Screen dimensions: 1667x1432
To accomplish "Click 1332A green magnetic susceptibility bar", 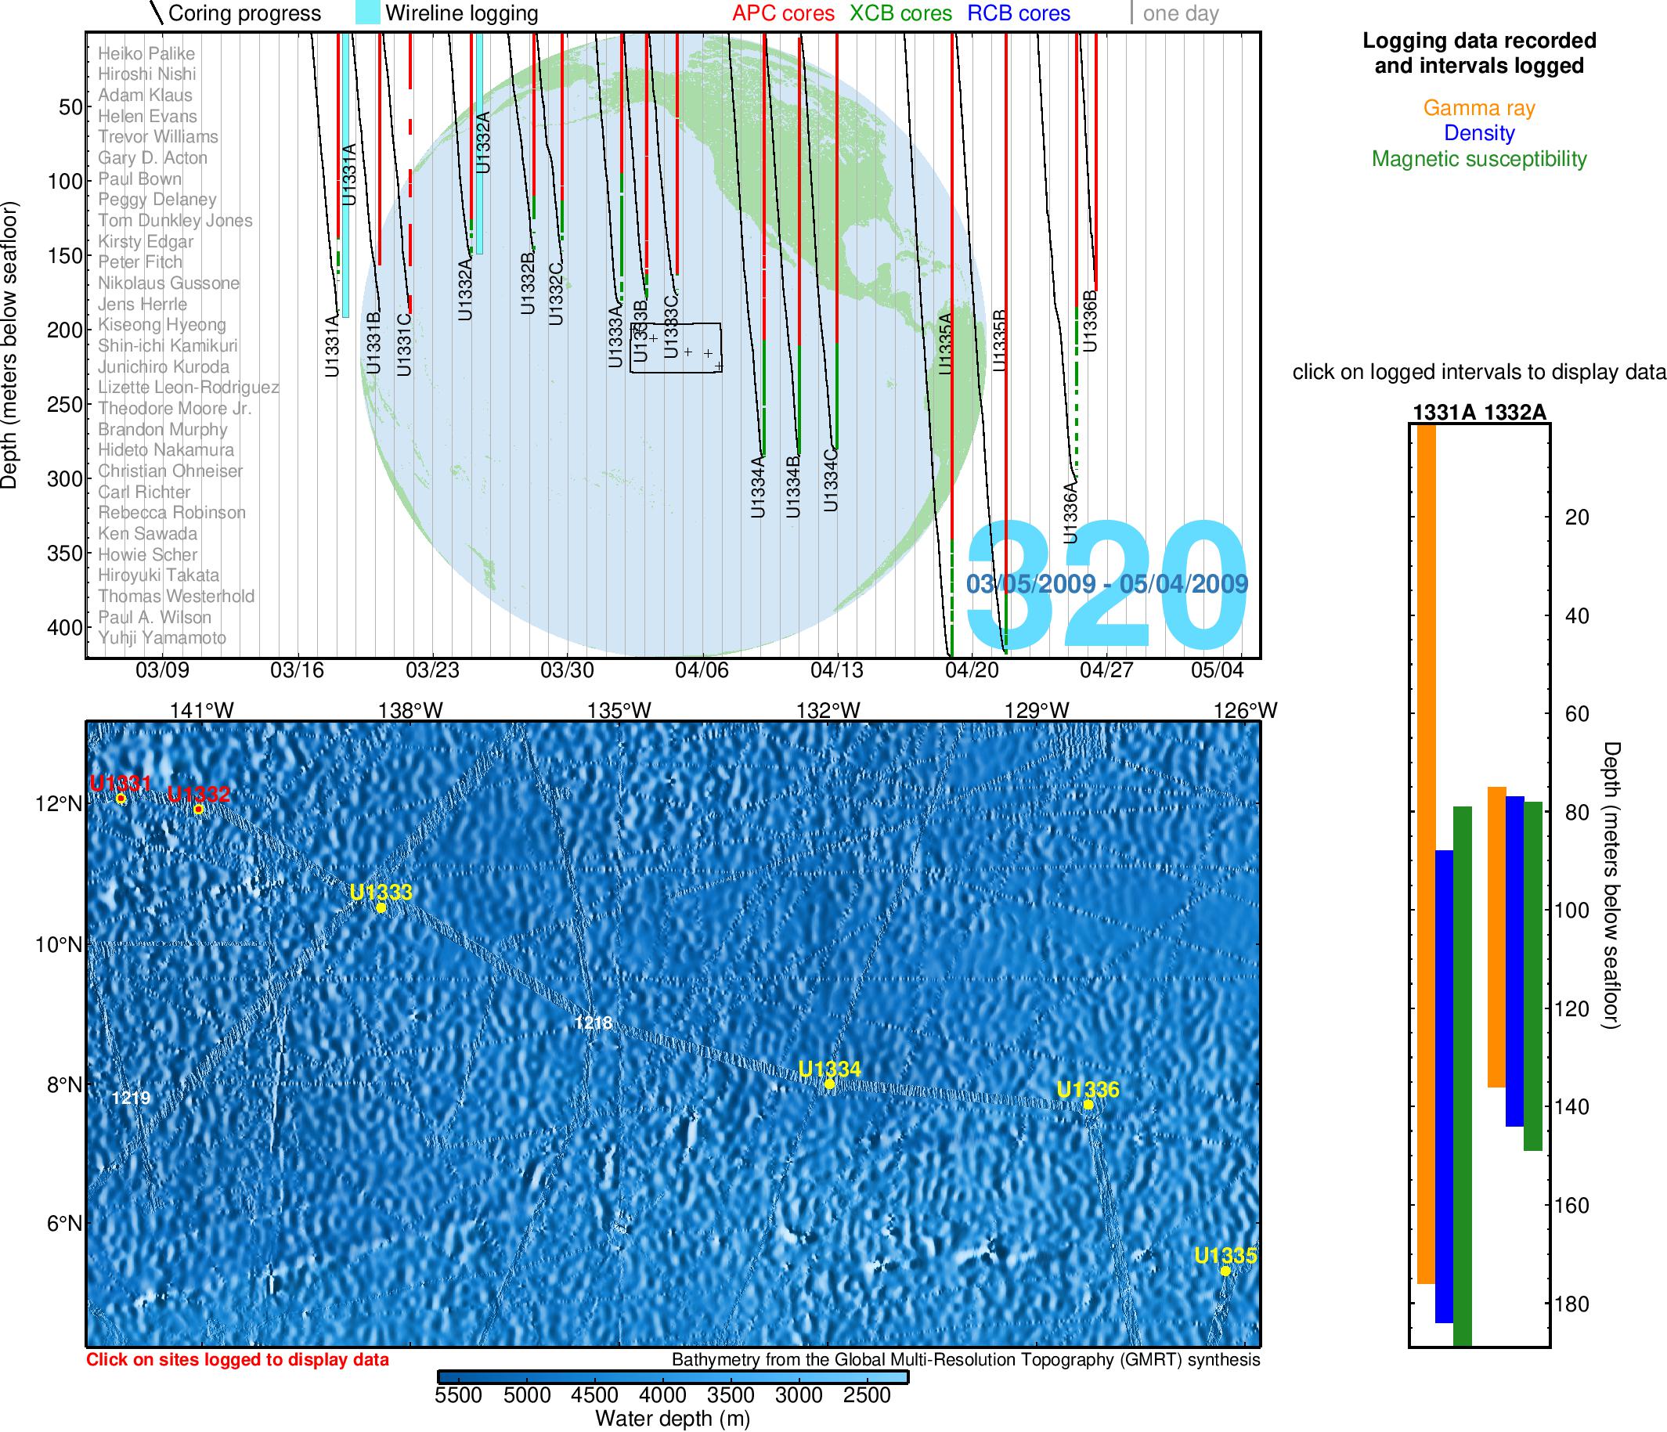I will [1532, 975].
